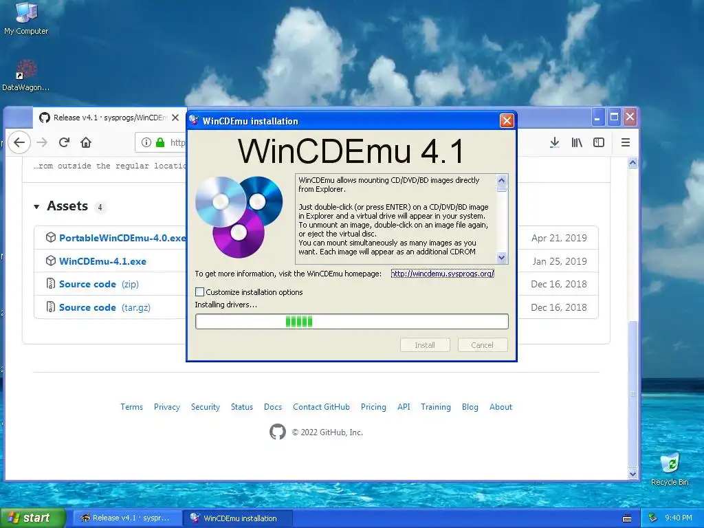Click the Installing drivers status text
This screenshot has height=528, width=704.
click(225, 305)
